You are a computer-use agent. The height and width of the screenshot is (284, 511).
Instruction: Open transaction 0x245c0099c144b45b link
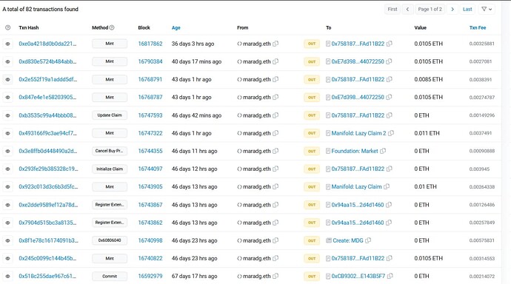coord(47,258)
